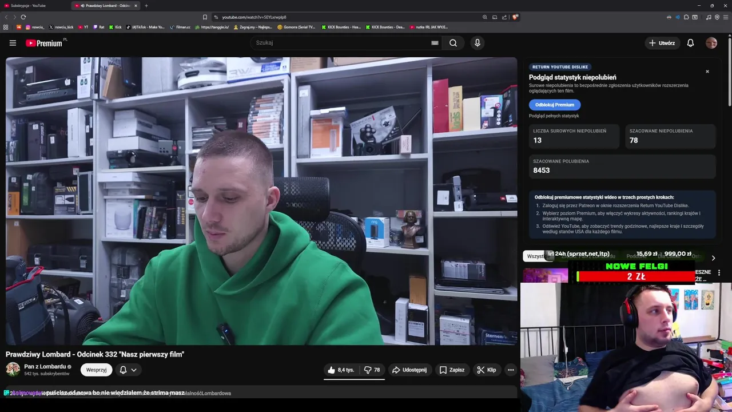Create a clip with Klip button
The width and height of the screenshot is (732, 412).
487,370
